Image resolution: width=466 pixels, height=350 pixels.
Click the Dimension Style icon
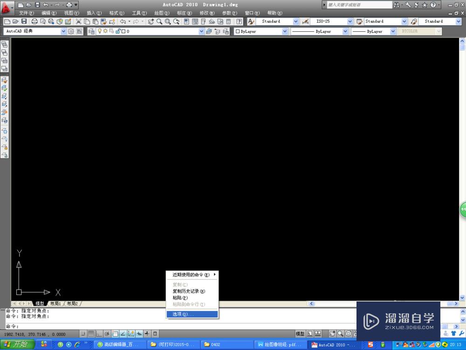[x=305, y=21]
